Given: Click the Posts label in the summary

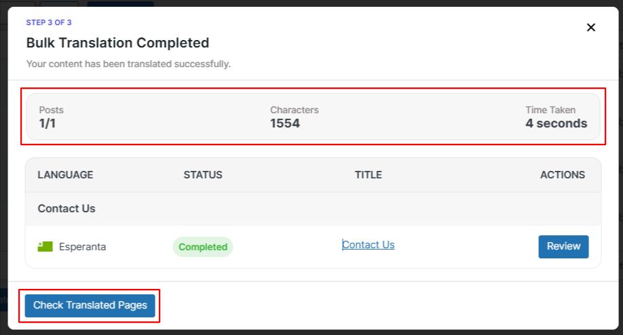Looking at the screenshot, I should pyautogui.click(x=51, y=110).
